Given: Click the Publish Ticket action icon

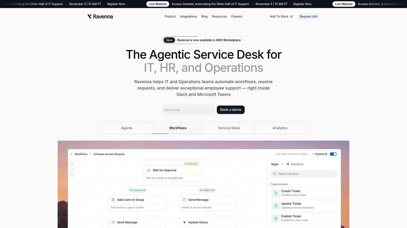Looking at the screenshot, I should pos(276,218).
